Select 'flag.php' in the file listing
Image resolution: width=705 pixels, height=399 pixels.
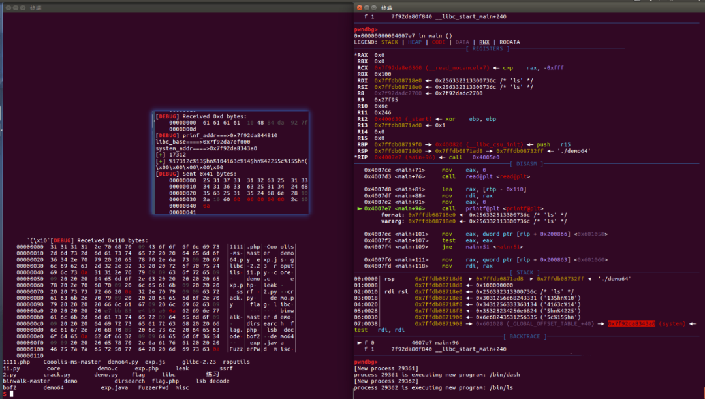(x=165, y=381)
